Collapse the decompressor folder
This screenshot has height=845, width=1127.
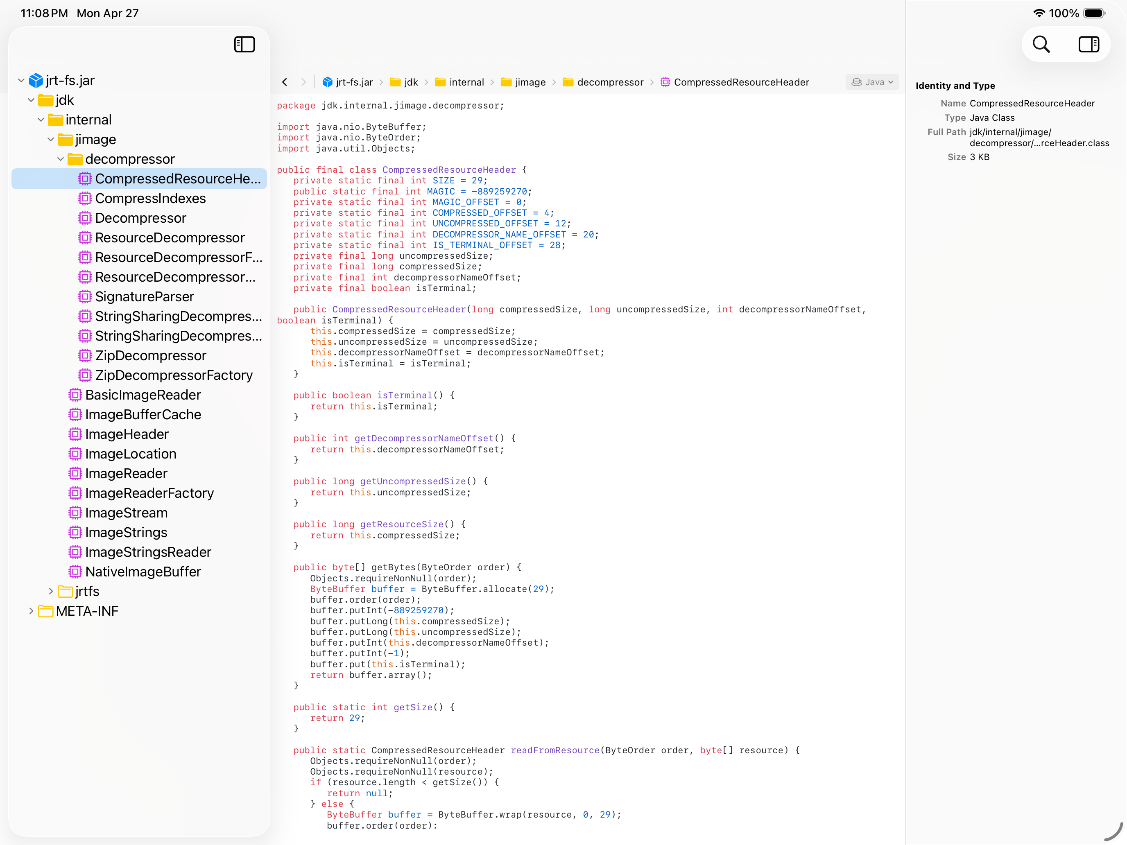[61, 159]
